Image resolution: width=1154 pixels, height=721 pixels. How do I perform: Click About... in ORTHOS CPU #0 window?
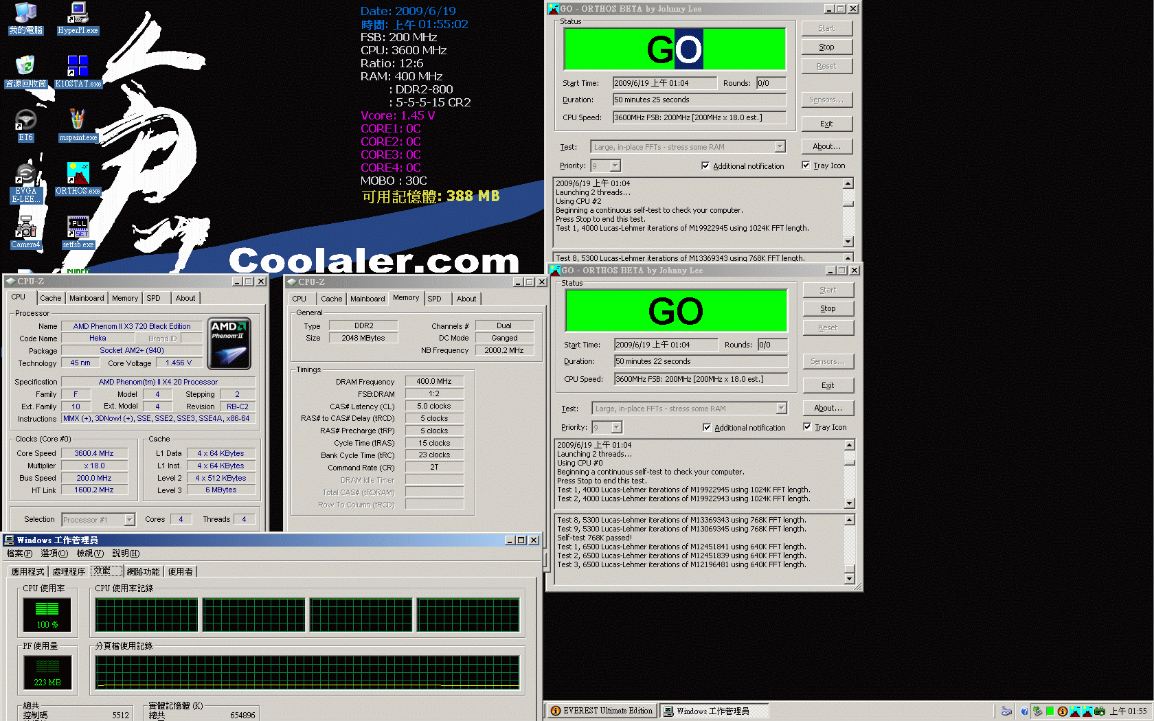click(828, 409)
